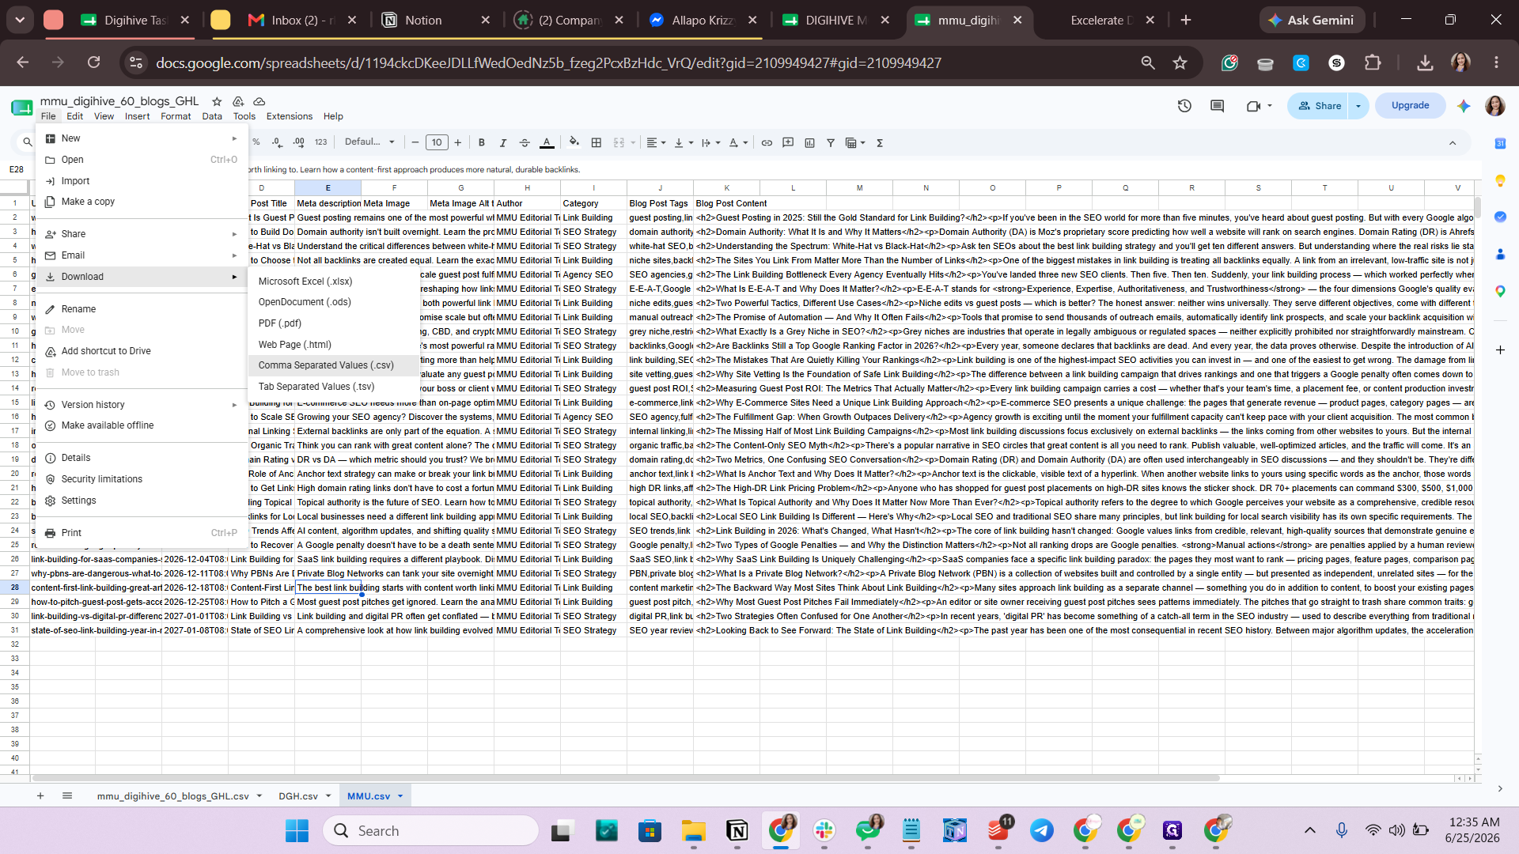
Task: Click Ask Gemini button in Chrome
Action: coord(1313,20)
